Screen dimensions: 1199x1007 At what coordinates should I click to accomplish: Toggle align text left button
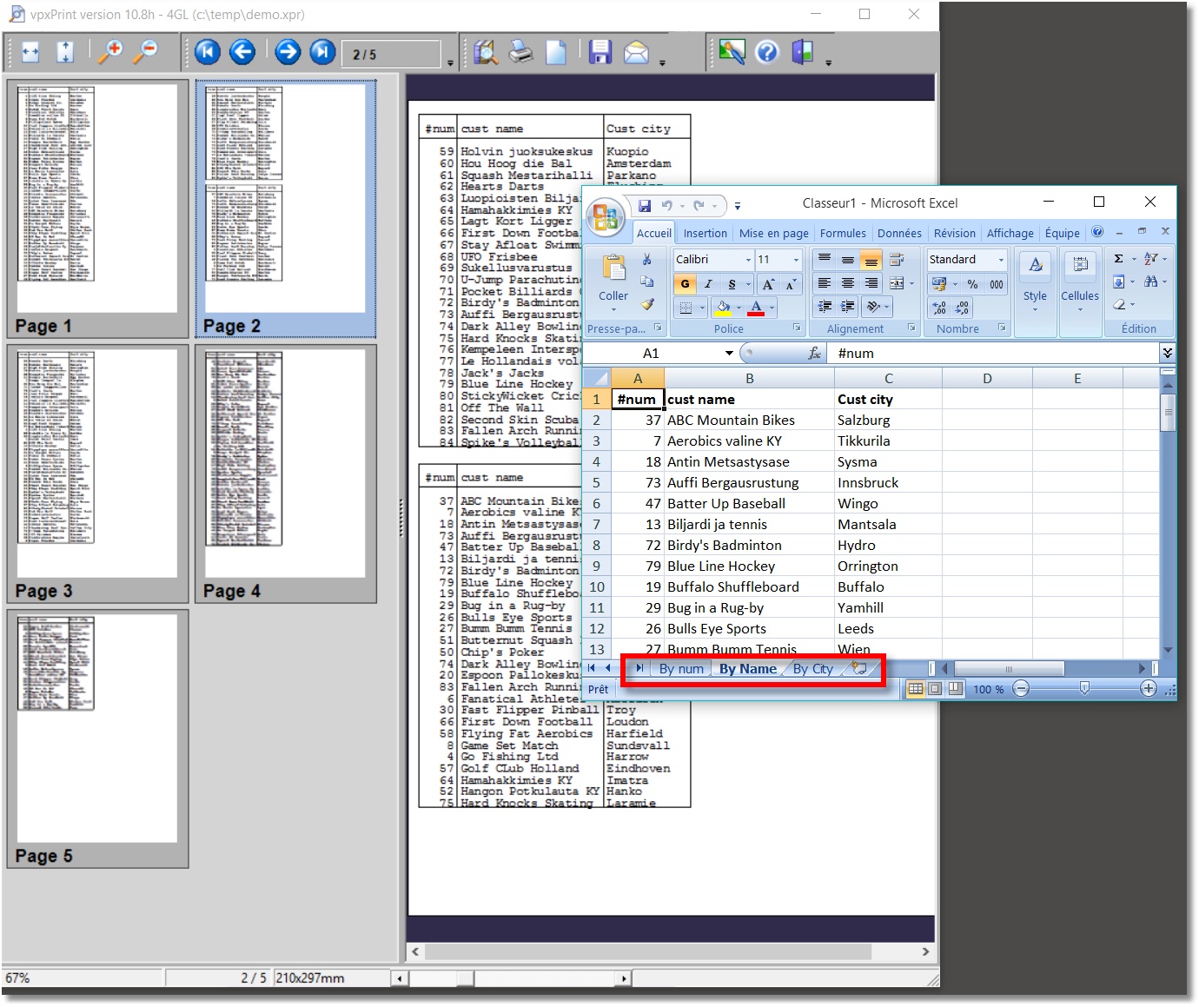824,283
